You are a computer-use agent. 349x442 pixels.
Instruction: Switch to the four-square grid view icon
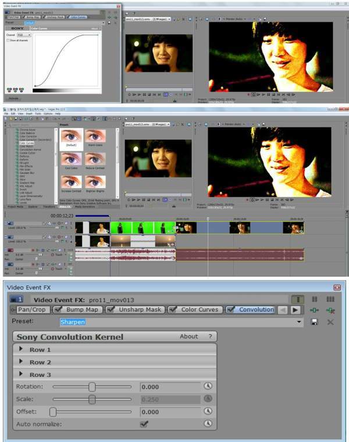(x=315, y=299)
